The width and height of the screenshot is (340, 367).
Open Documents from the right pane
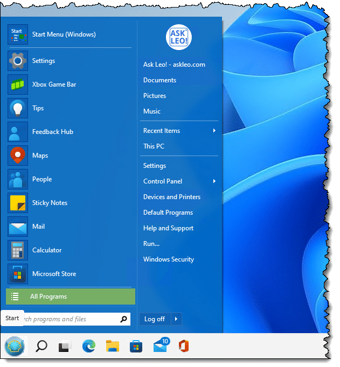click(160, 80)
